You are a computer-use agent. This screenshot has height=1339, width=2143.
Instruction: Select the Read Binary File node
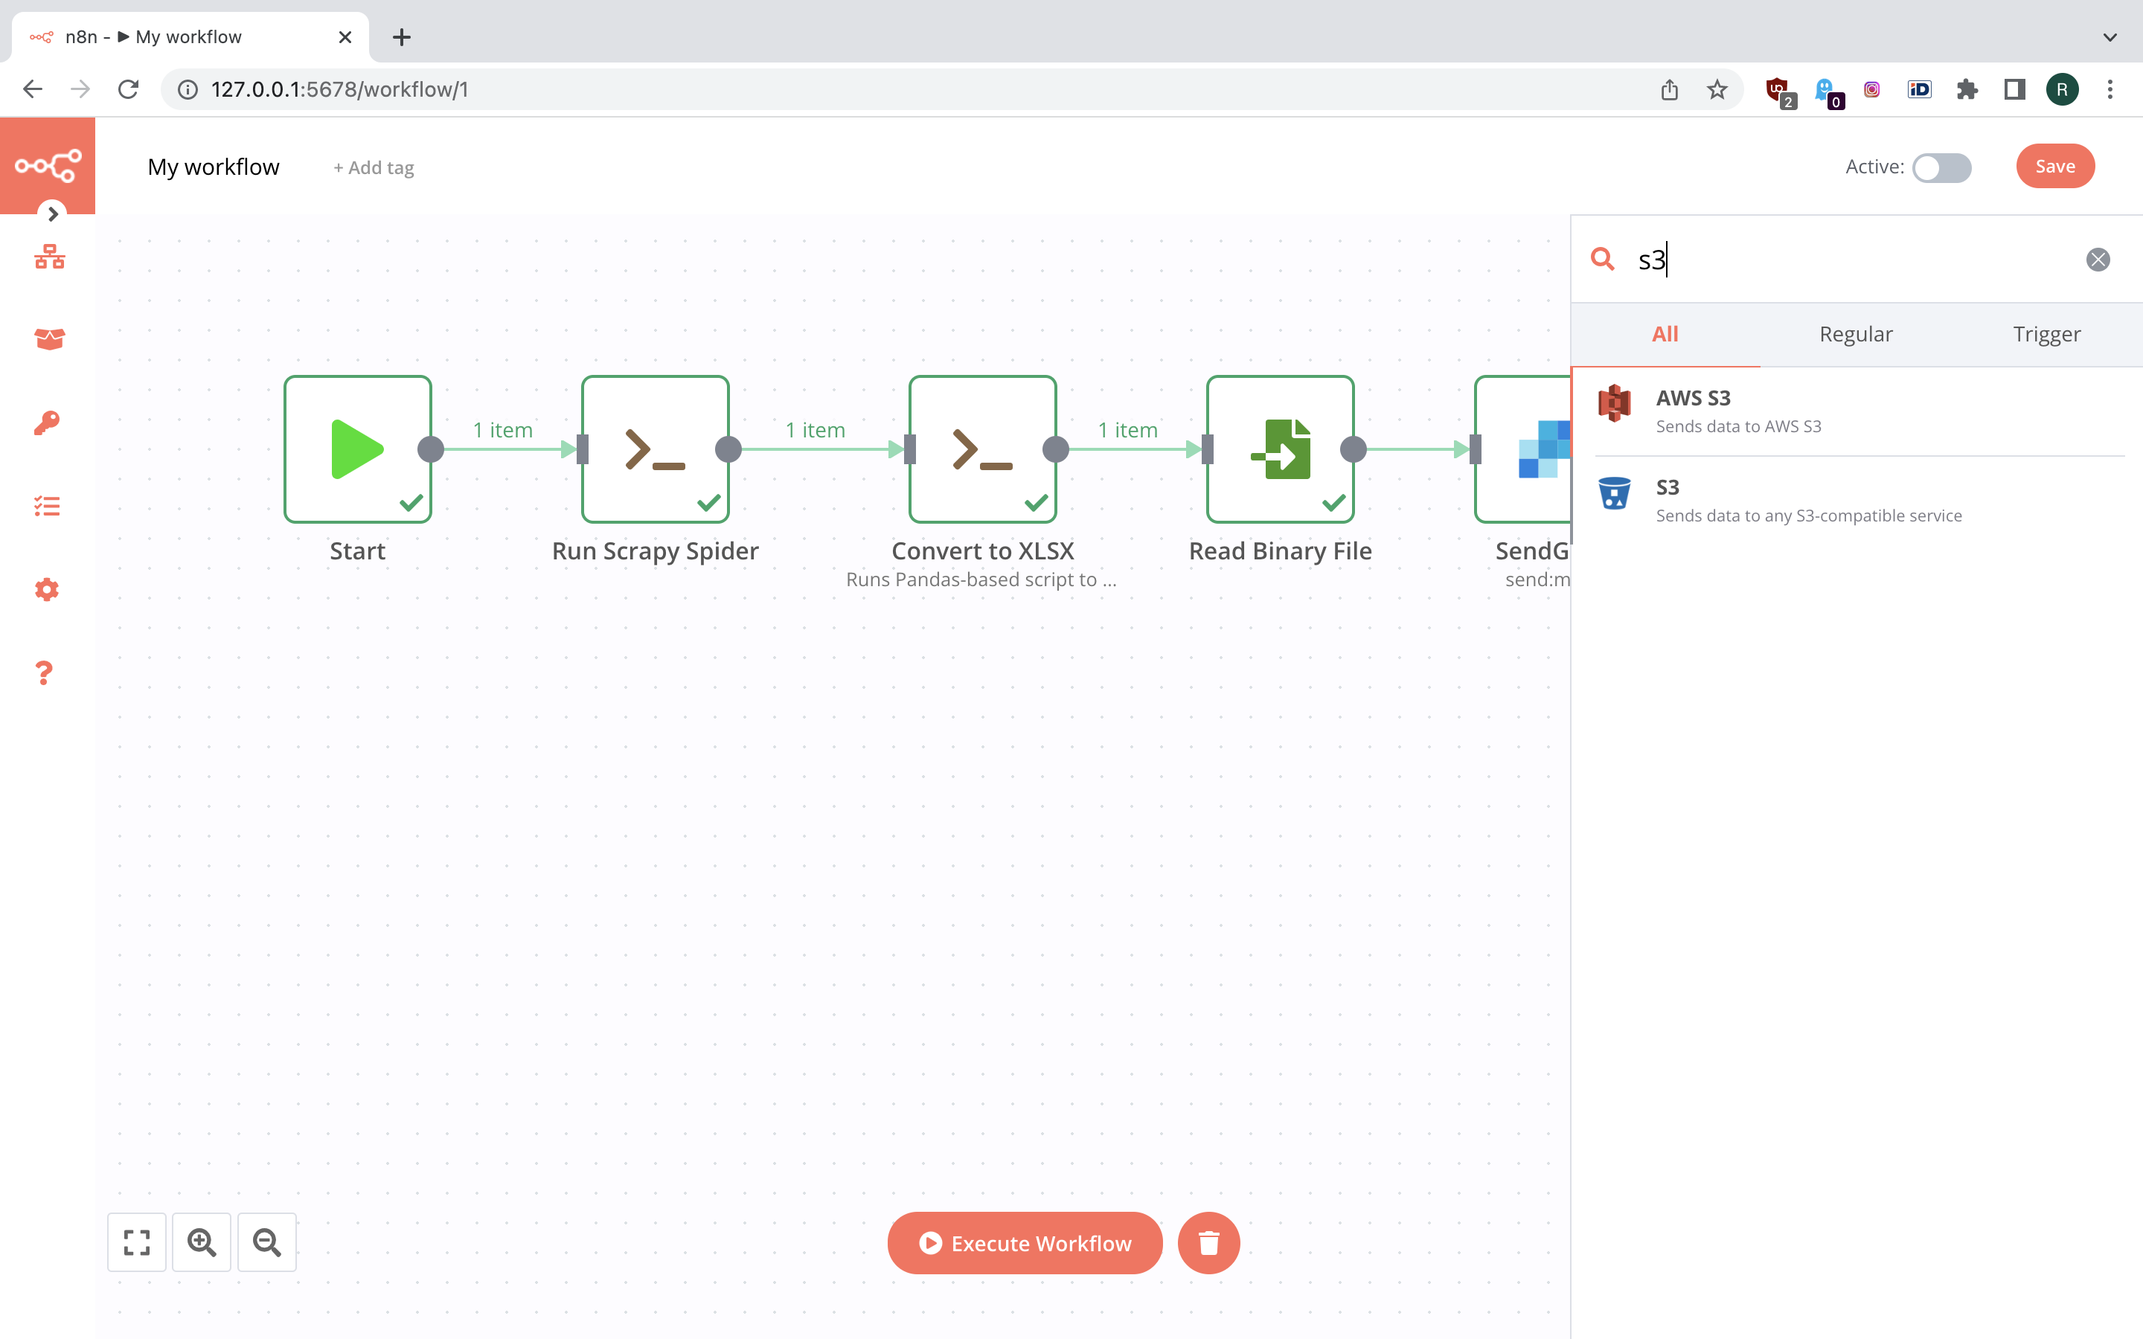point(1281,449)
